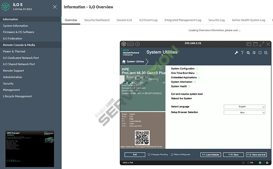Open the Setup Browser Selection dropdown
This screenshot has height=169, width=273.
[244, 113]
